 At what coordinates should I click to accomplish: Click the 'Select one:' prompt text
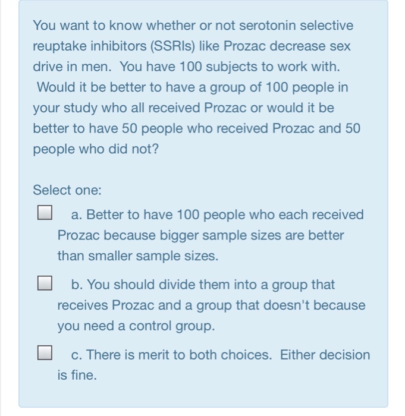[x=67, y=190]
